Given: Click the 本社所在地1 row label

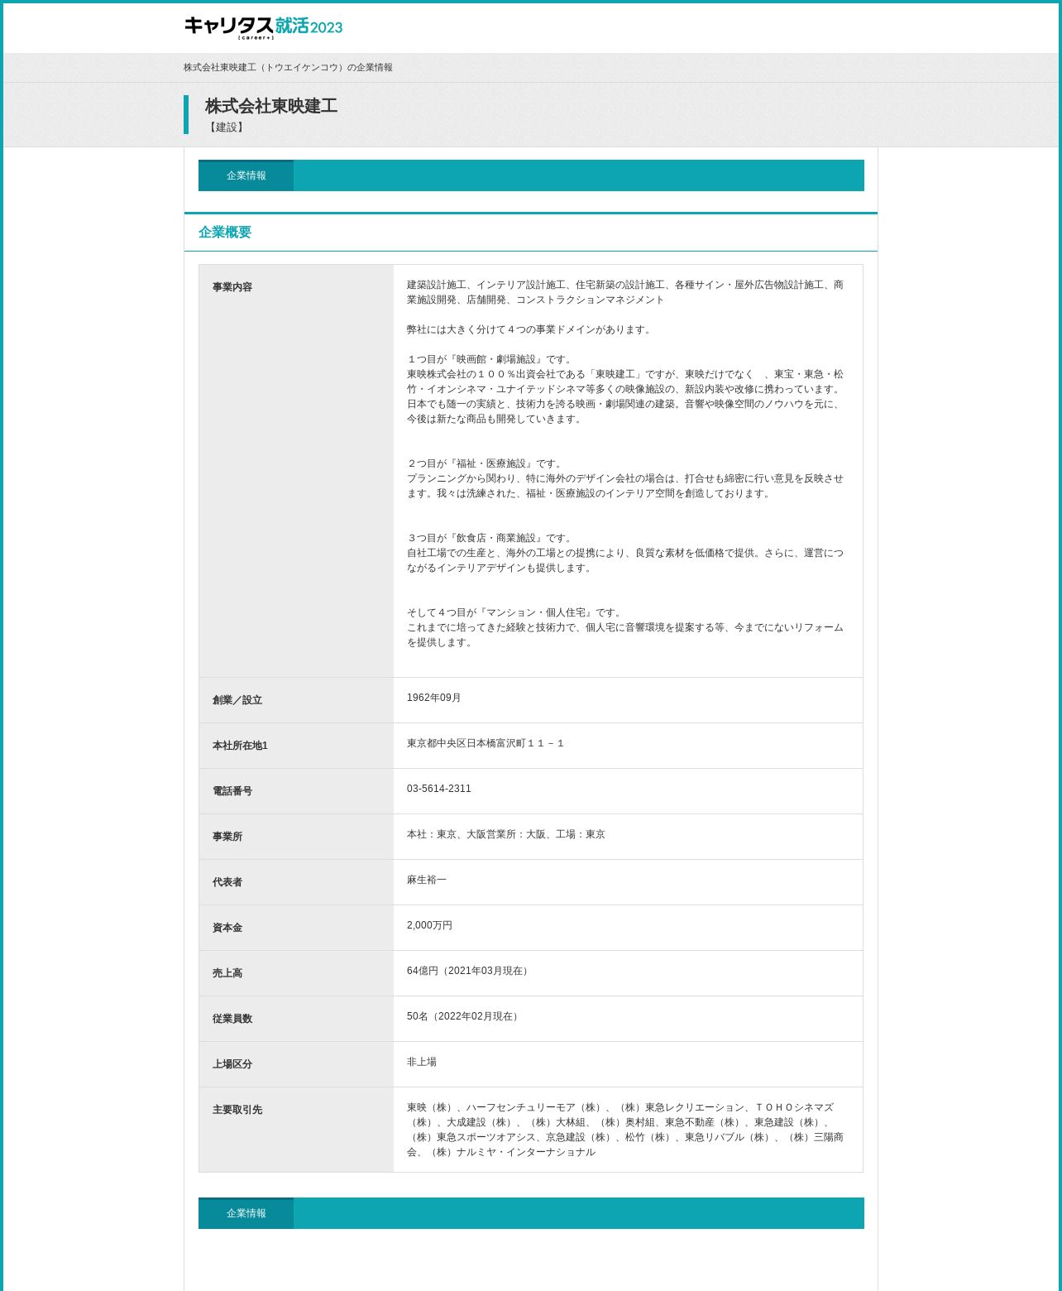Looking at the screenshot, I should tap(240, 746).
